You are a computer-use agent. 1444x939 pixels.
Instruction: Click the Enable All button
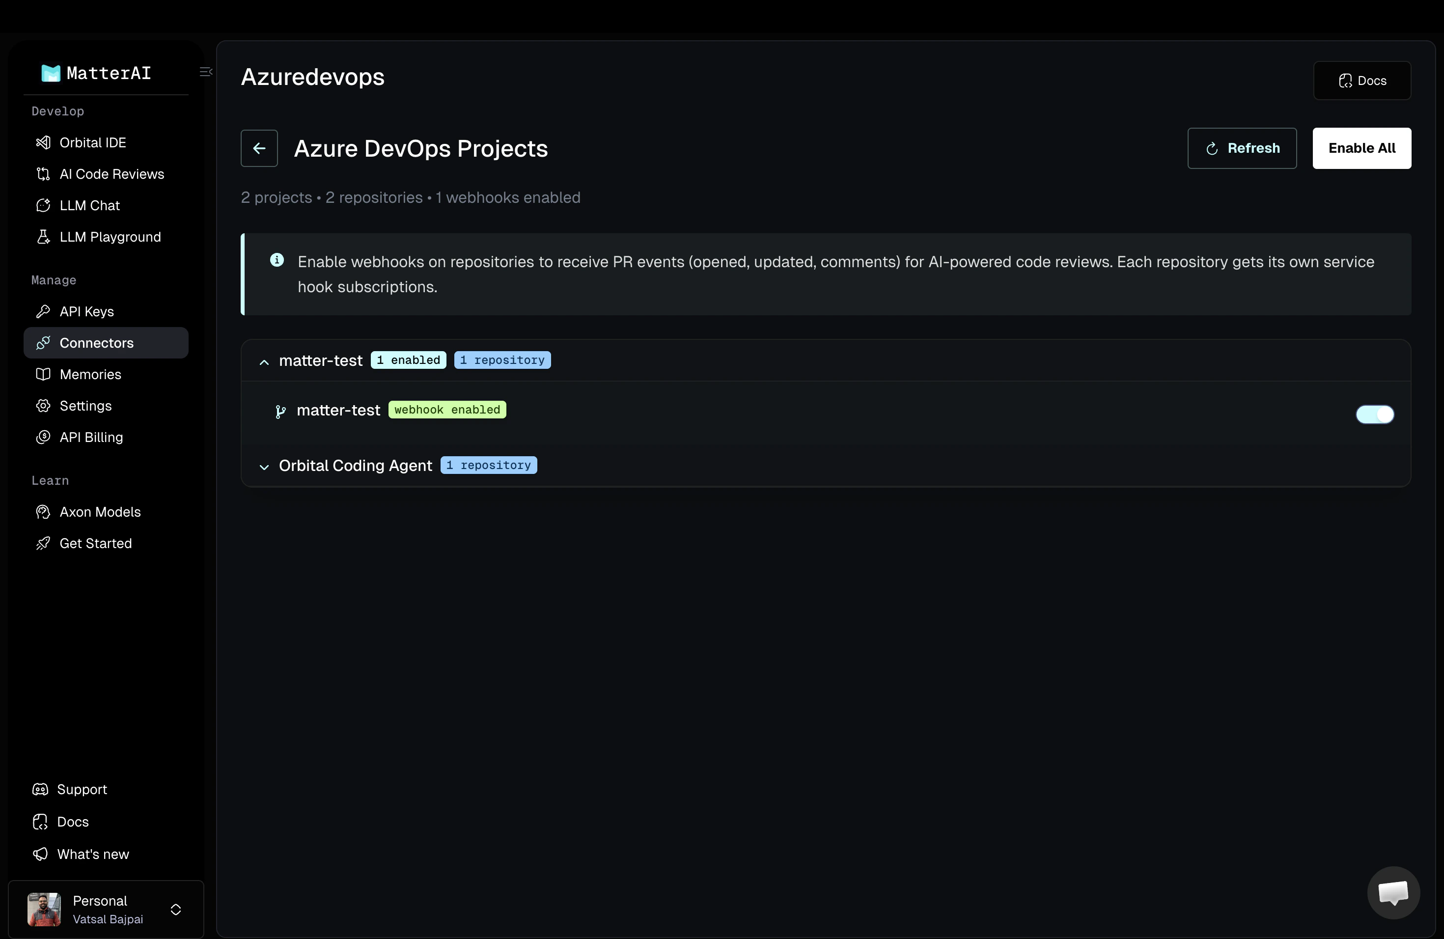point(1361,148)
